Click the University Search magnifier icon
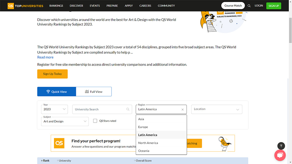 pos(128,109)
